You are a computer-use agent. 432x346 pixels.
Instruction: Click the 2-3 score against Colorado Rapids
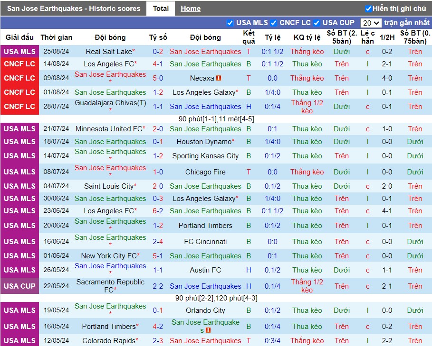point(158,340)
